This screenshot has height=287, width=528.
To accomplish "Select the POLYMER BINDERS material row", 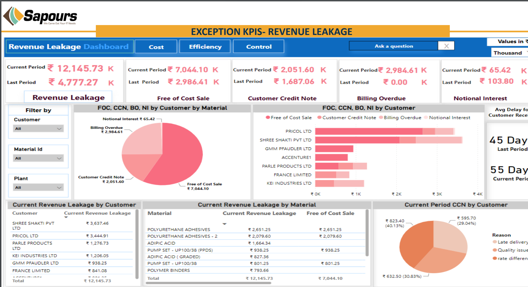I will (x=255, y=270).
